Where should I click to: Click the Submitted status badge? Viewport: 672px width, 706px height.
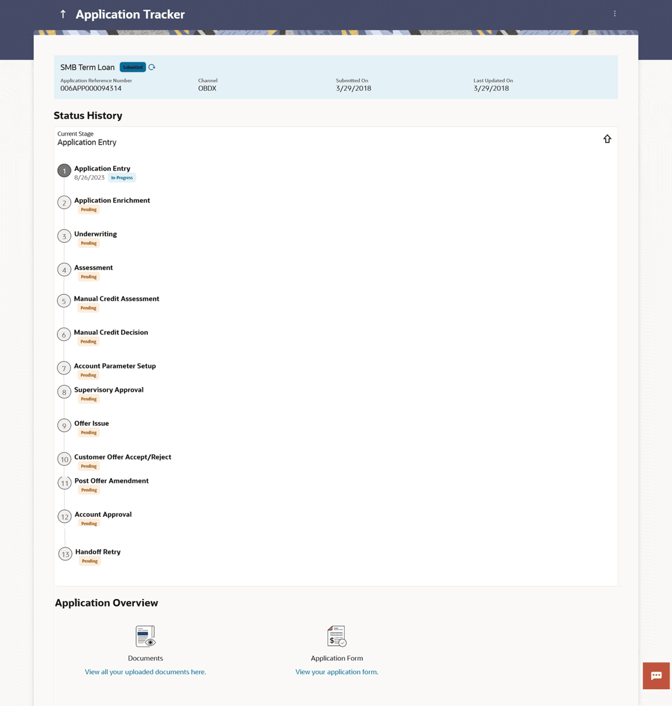click(x=133, y=67)
